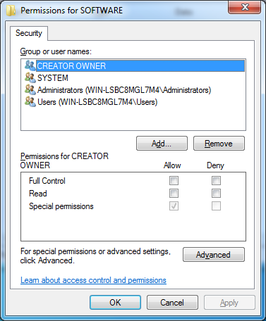Click the Special permissions label
Viewport: 266px width, 321px height.
61,206
